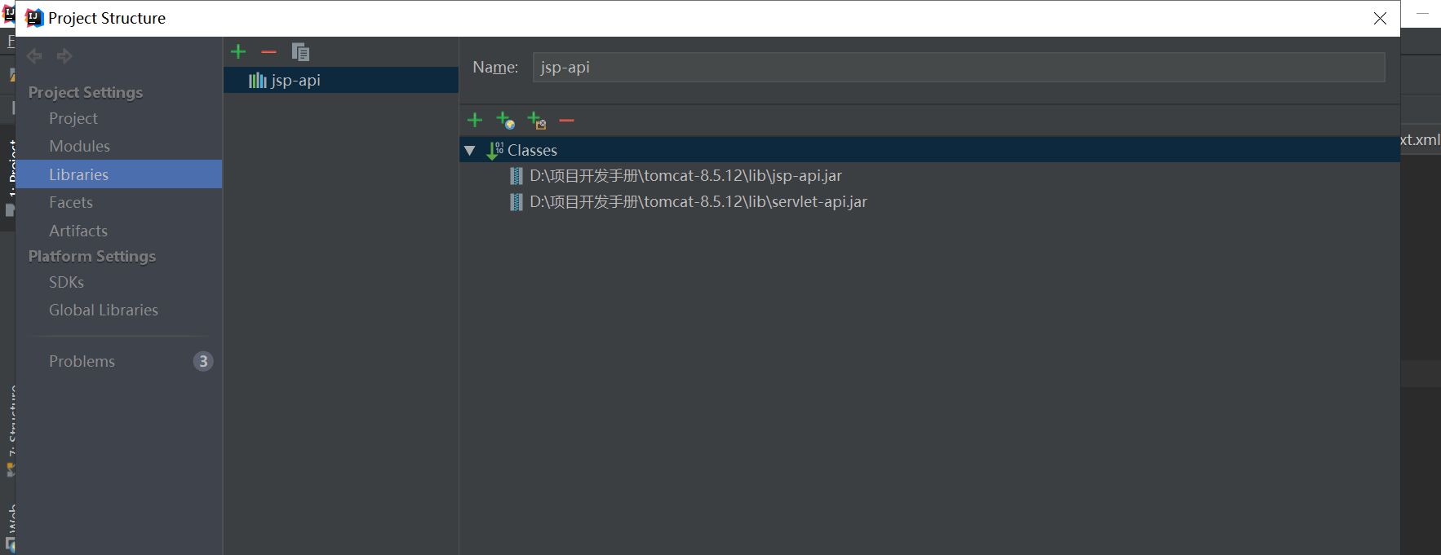Open the Modules settings page
This screenshot has width=1441, height=555.
click(x=79, y=147)
